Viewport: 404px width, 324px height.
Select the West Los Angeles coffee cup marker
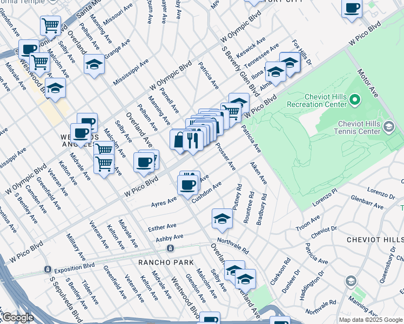(82, 133)
